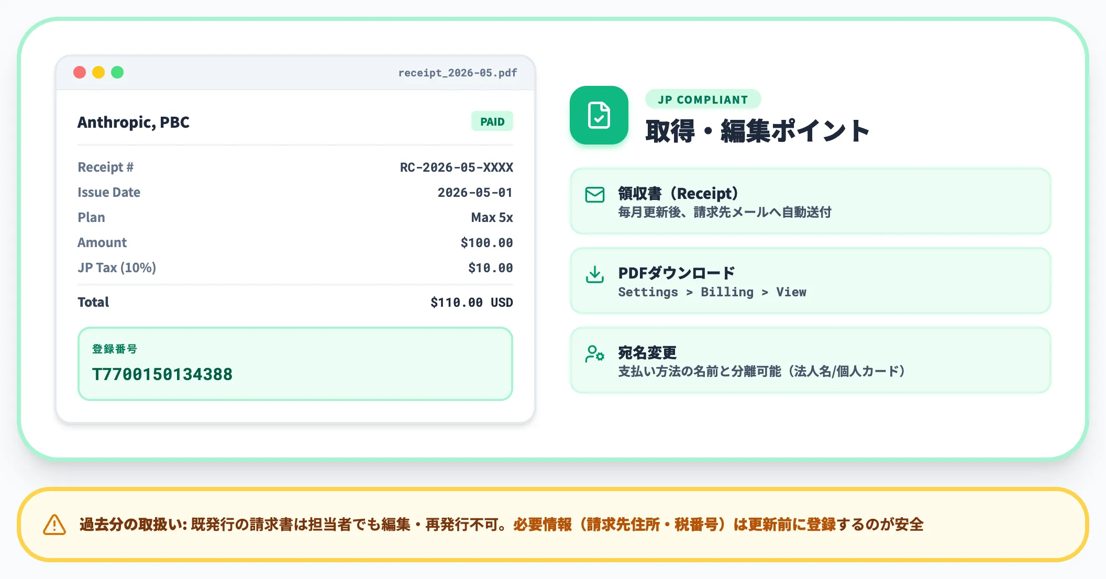Select the 領収書 (Receipt) card heading
Viewport: 1106px width, 579px height.
[x=678, y=193]
